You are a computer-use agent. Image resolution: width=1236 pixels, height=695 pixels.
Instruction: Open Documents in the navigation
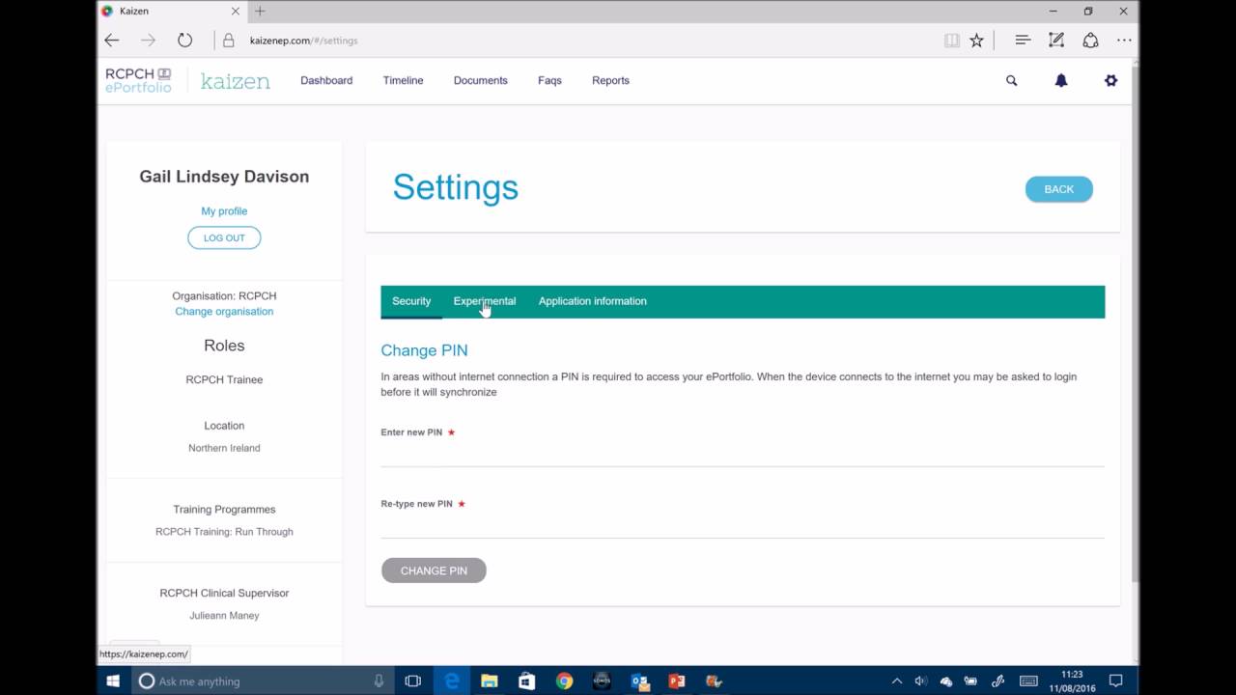480,81
